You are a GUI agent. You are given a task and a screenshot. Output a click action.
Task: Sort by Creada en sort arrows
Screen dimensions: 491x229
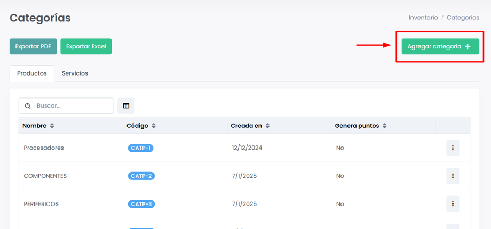(x=267, y=126)
